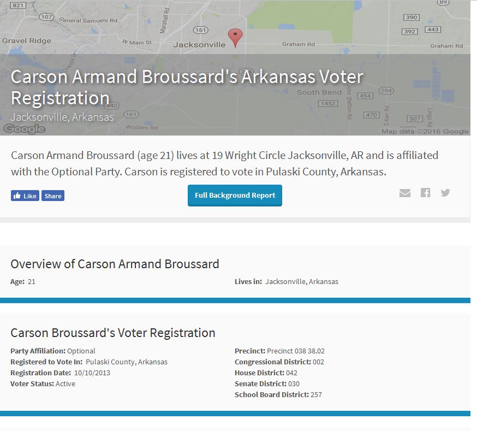Click the Facebook Like button
The width and height of the screenshot is (477, 431).
click(x=25, y=196)
